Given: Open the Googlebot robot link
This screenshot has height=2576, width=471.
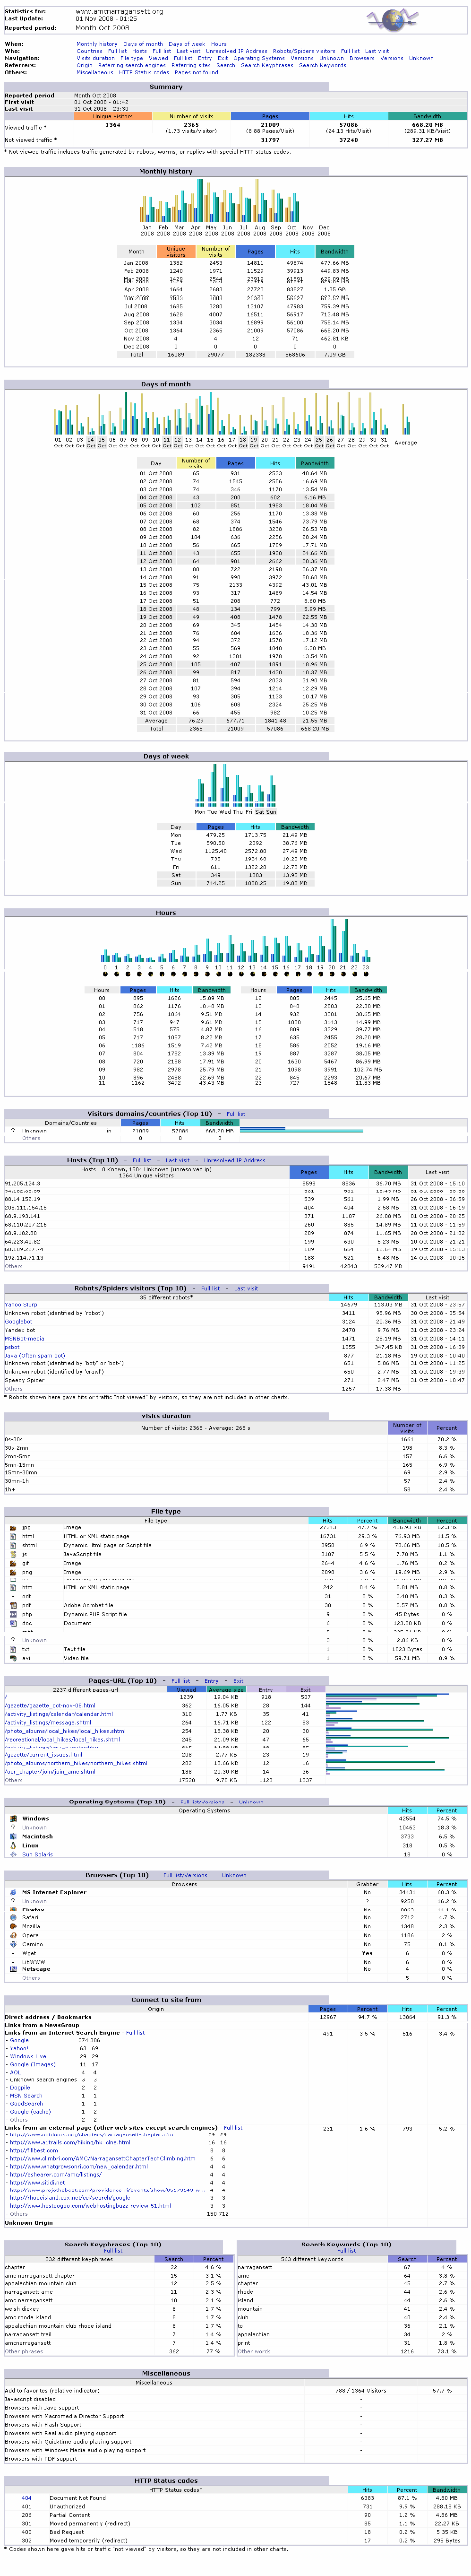Looking at the screenshot, I should click(18, 1321).
